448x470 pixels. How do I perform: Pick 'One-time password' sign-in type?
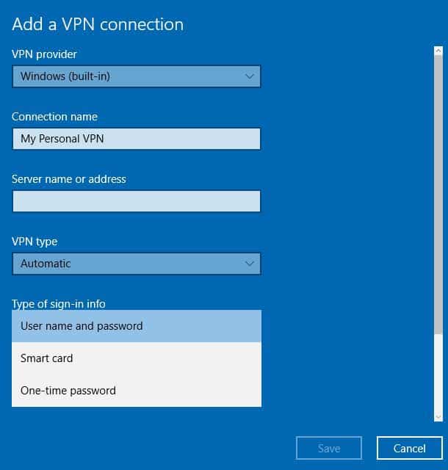[x=137, y=391]
